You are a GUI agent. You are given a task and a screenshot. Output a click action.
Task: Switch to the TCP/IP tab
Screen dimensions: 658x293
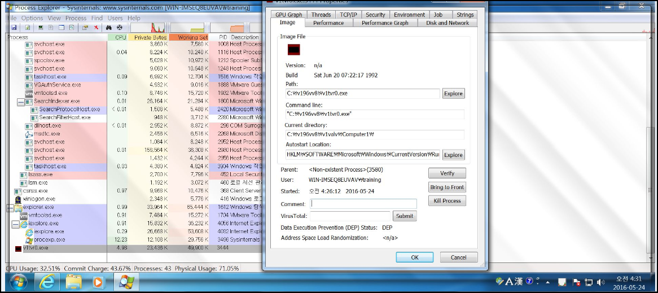(x=348, y=15)
